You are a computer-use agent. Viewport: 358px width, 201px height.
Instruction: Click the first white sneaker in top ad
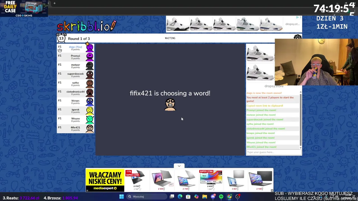point(178,23)
